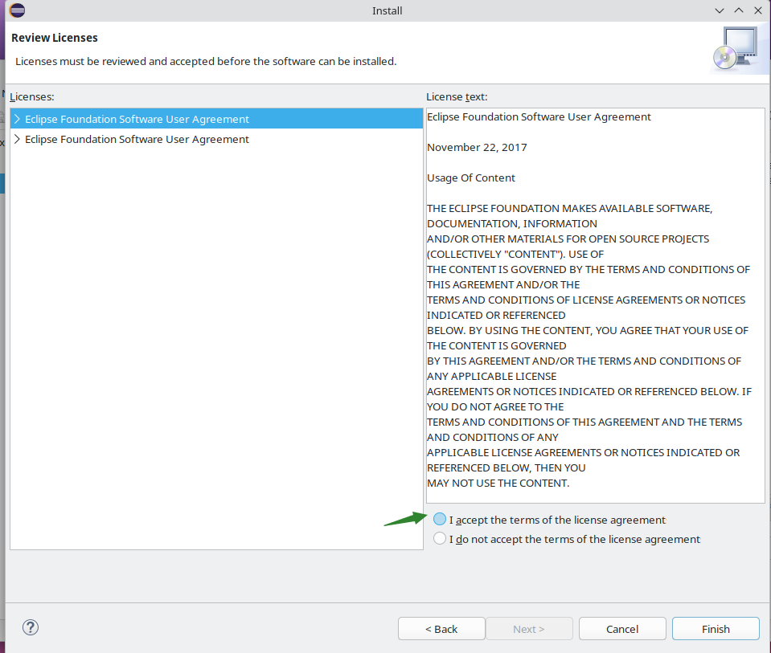Click the Finish button
Viewport: 771px width, 653px height.
(x=716, y=629)
